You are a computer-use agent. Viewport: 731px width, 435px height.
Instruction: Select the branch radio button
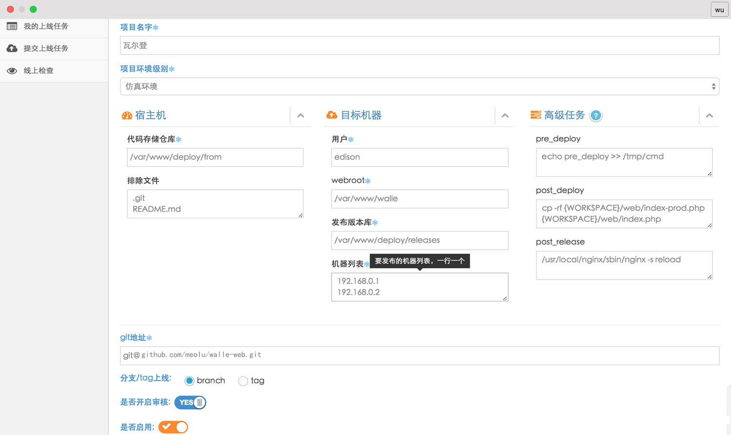click(x=190, y=381)
